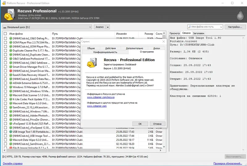Viewport: 247px width, 166px height.
Task: Open the Дополнительно tab
Action: pyautogui.click(x=135, y=48)
